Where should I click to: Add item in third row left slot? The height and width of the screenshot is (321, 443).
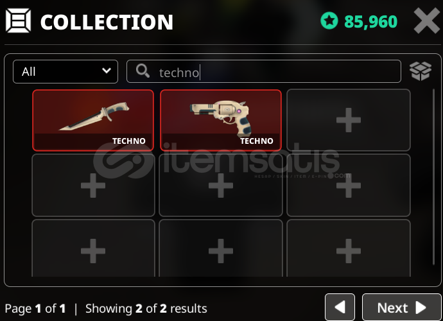tap(93, 248)
